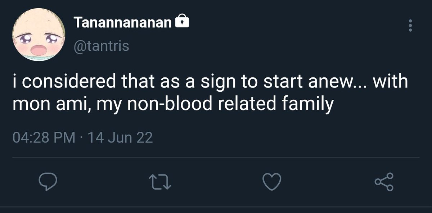The image size is (432, 213).
Task: Click the 04:28 PM time in the timestamp
Action: click(44, 137)
